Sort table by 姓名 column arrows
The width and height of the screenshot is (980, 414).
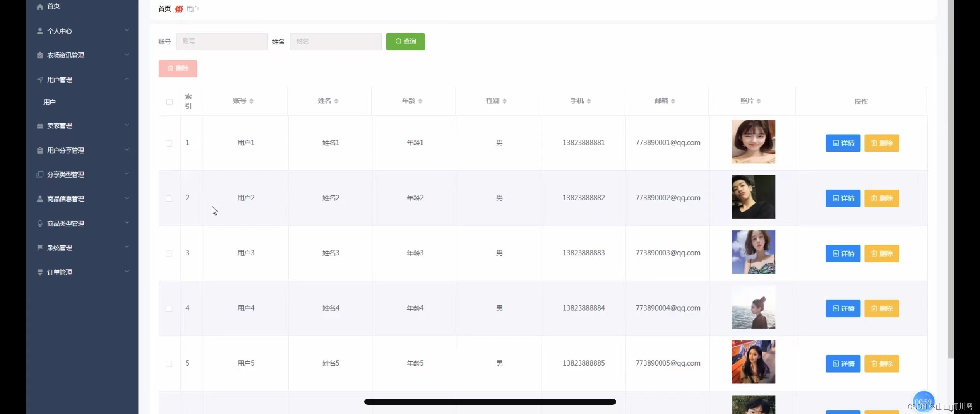tap(336, 101)
